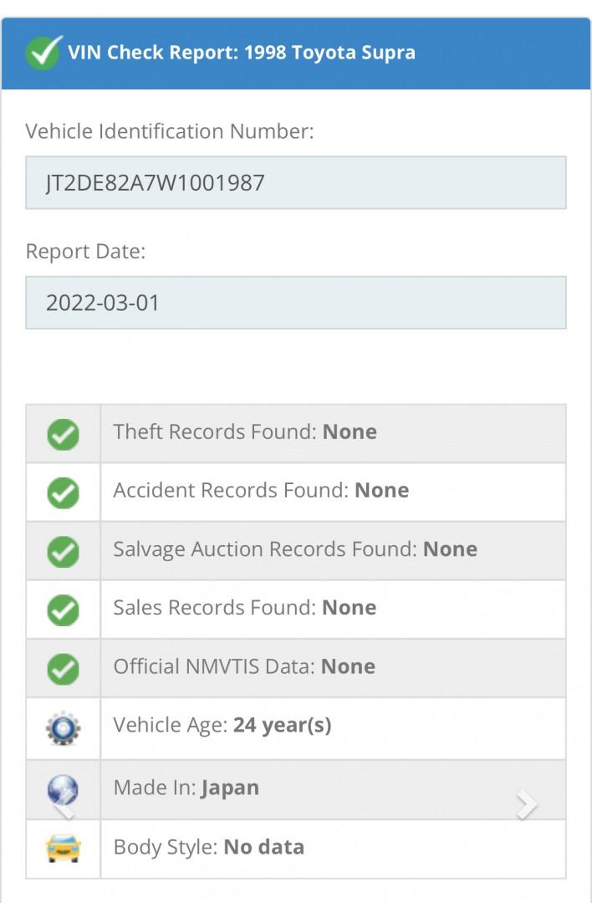Go to the previous slide with left chevron
Viewport: 592px width, 903px height.
[64, 807]
